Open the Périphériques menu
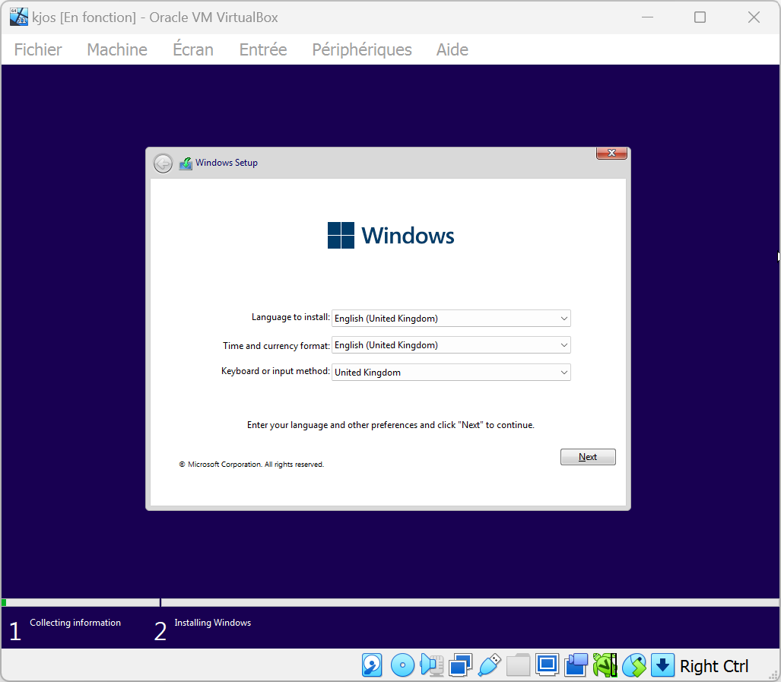 pyautogui.click(x=362, y=49)
